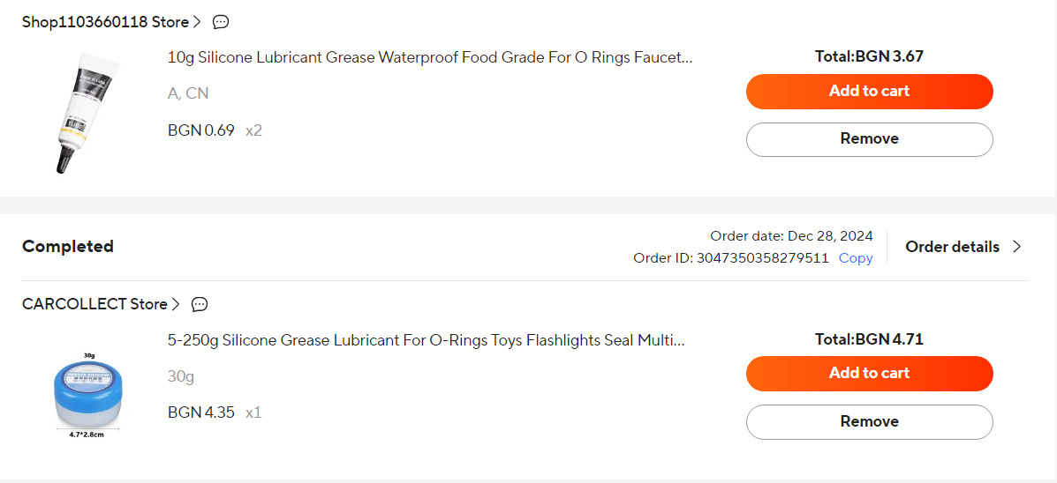Remove the 10g Silicone Lubricant order
Viewport: 1057px width, 483px height.
pyautogui.click(x=869, y=139)
